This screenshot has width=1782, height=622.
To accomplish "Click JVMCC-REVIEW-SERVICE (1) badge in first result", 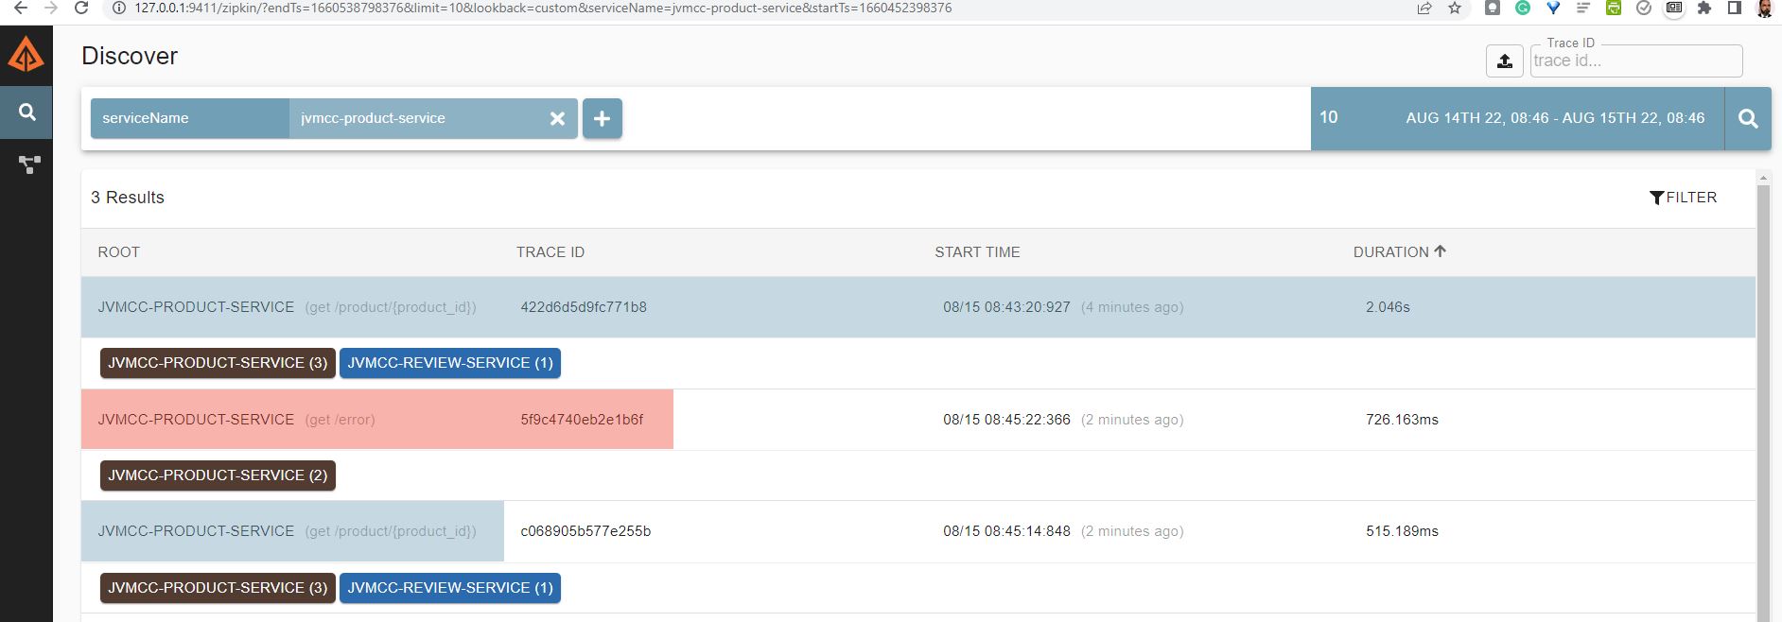I will [449, 363].
